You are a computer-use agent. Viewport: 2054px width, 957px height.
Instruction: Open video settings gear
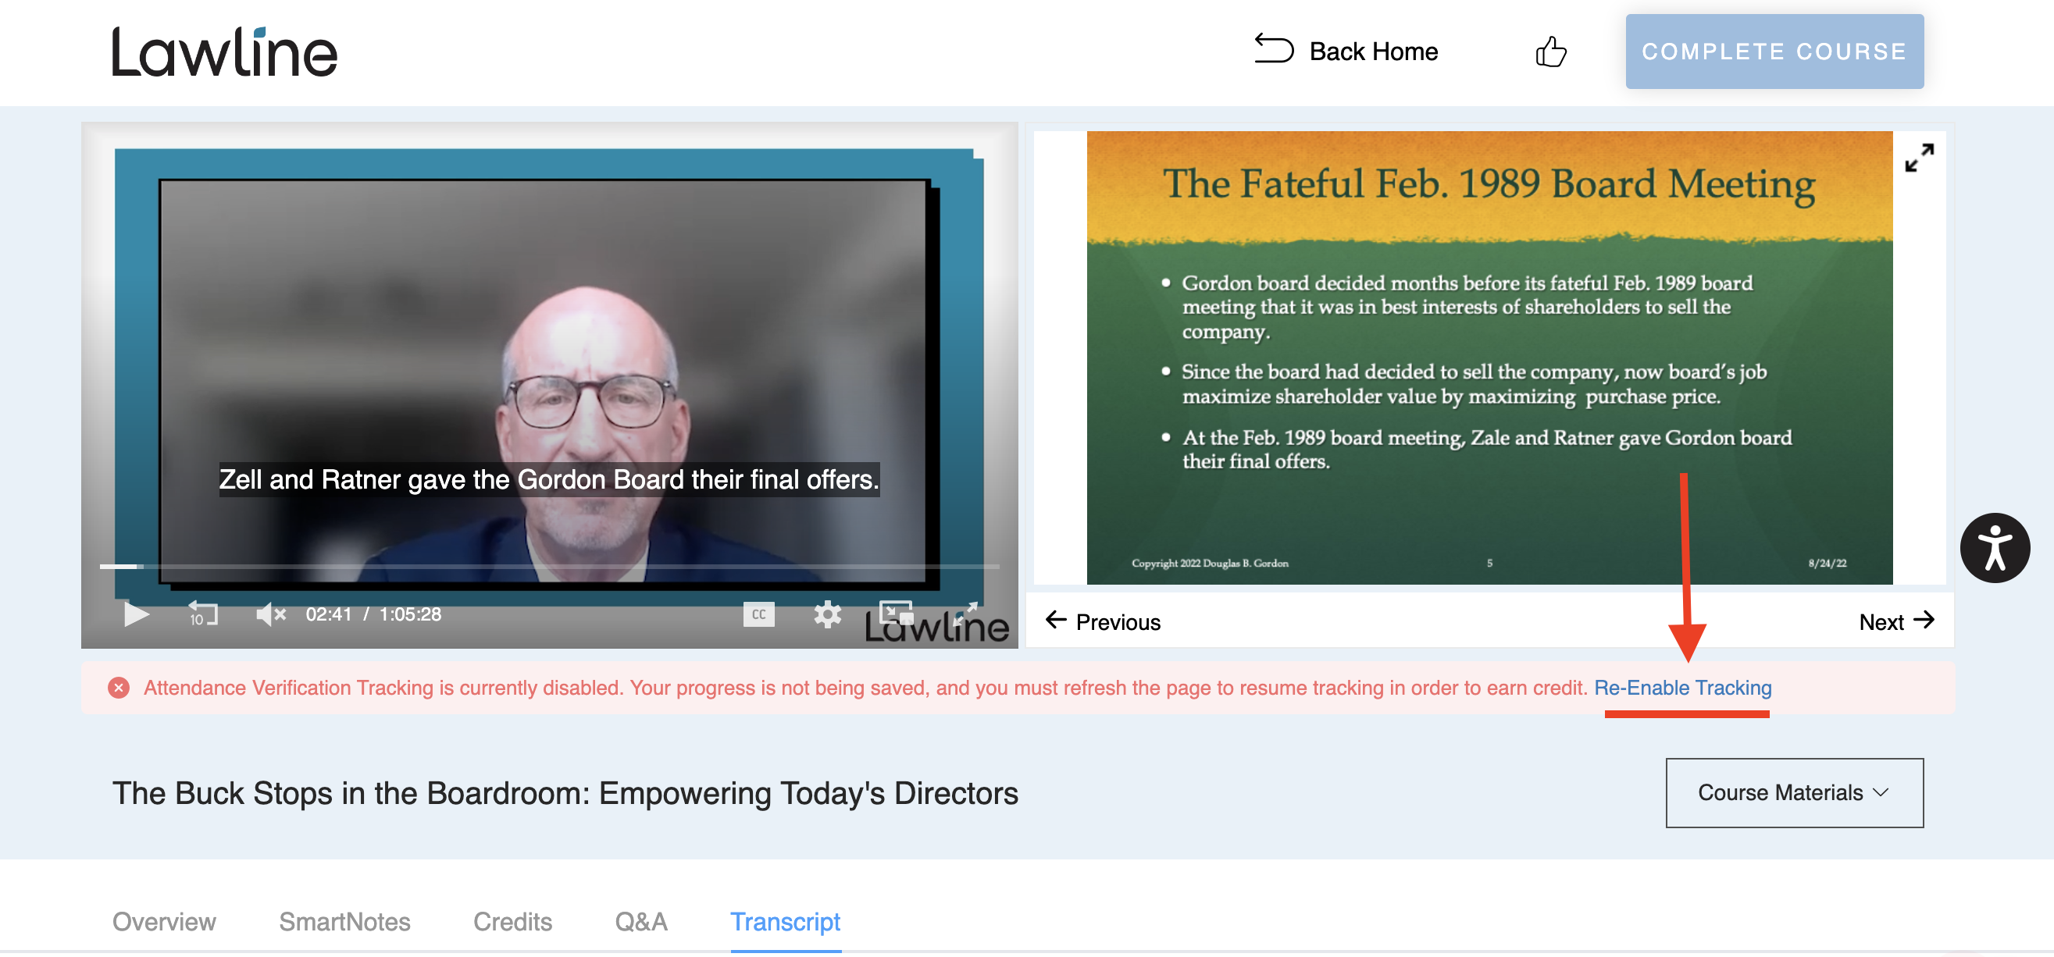pos(827,614)
